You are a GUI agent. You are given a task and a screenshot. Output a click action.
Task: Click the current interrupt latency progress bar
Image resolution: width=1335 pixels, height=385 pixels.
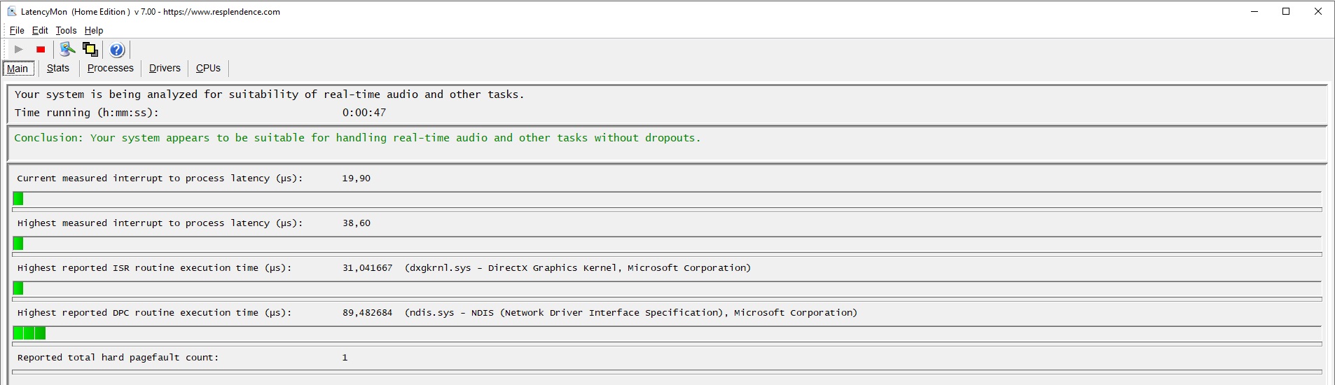pyautogui.click(x=667, y=199)
